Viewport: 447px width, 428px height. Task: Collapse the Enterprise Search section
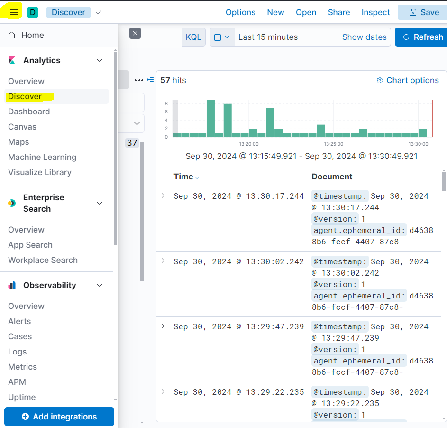point(100,203)
